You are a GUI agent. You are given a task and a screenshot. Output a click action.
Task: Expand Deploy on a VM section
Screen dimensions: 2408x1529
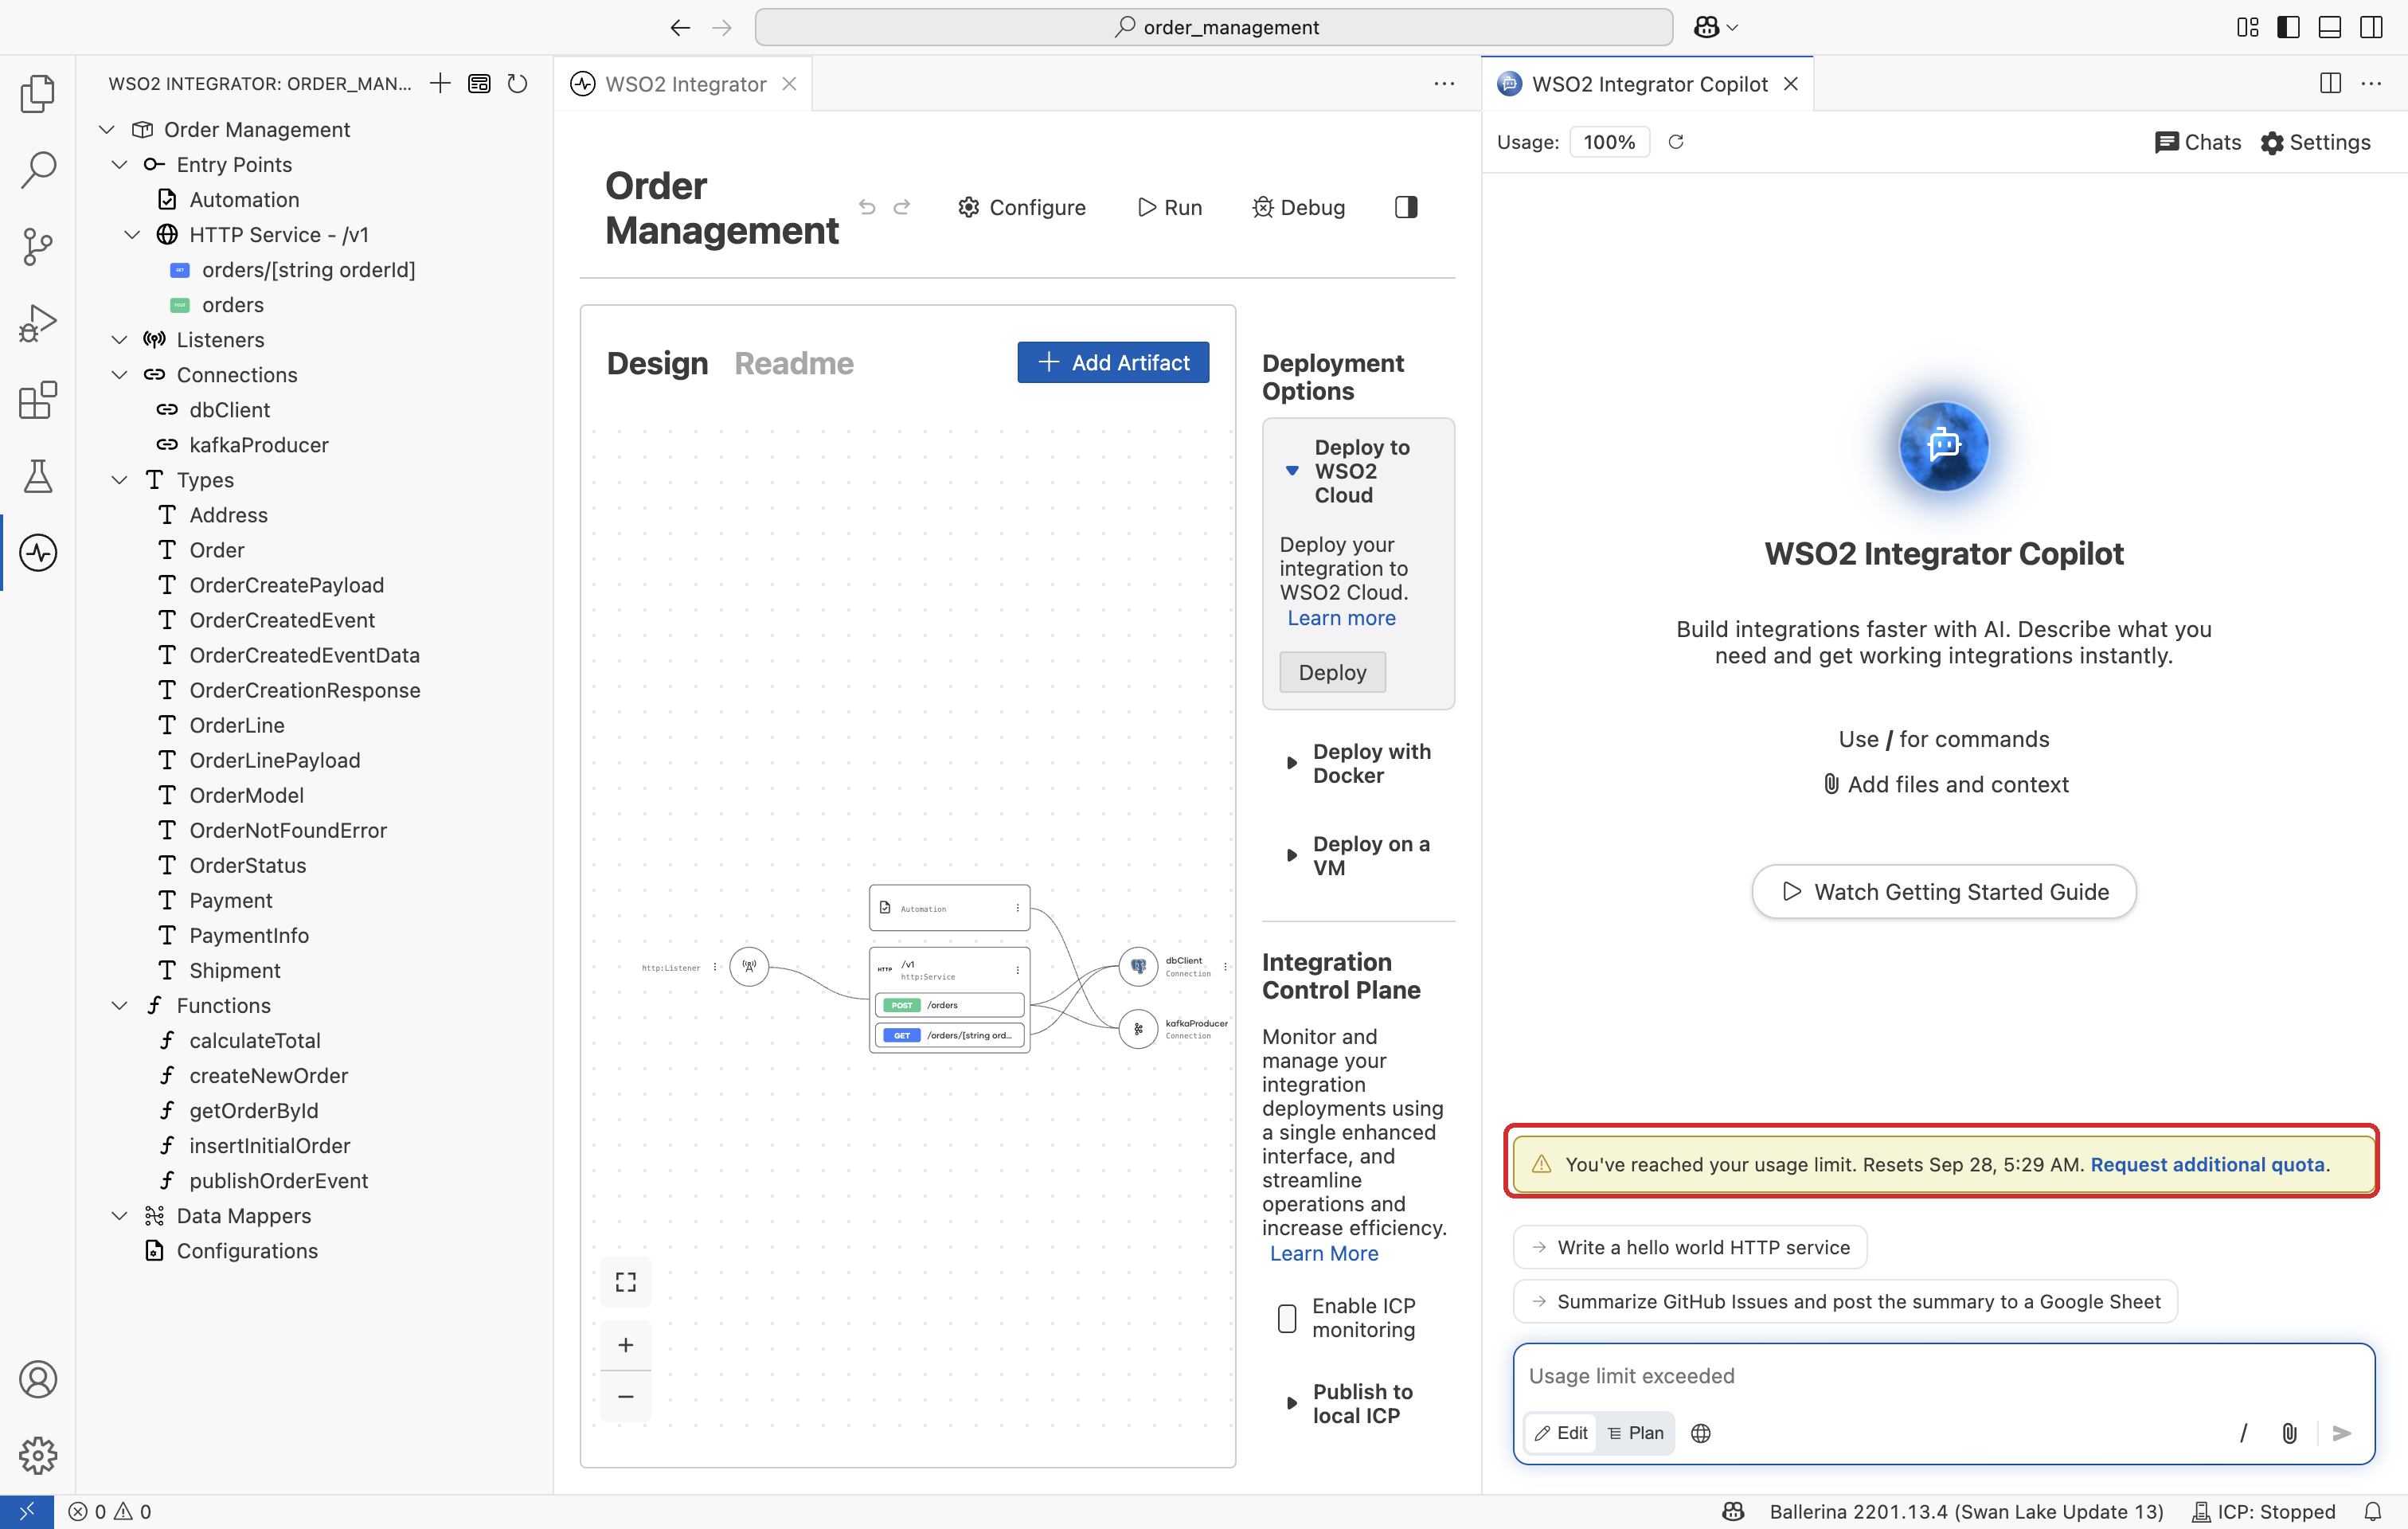click(x=1292, y=855)
